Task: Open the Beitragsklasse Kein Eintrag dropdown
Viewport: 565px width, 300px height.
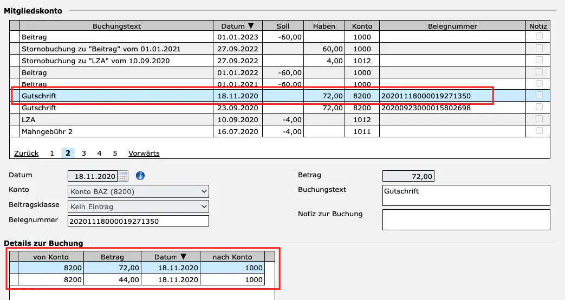Action: (x=138, y=206)
